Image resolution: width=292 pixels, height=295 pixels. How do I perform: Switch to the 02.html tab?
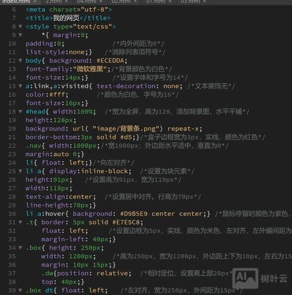pyautogui.click(x=121, y=2)
